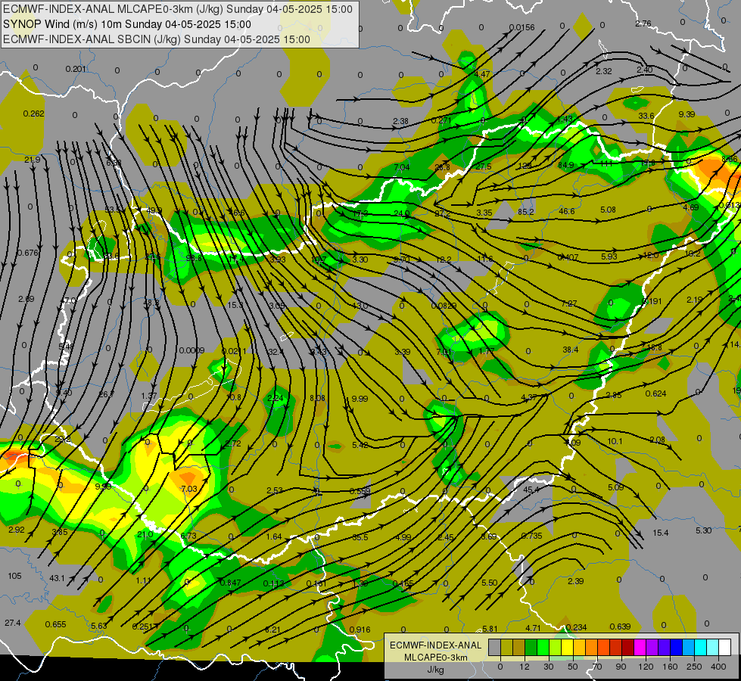Select the orange-red swatch right of 70
This screenshot has width=741, height=681.
click(603, 647)
